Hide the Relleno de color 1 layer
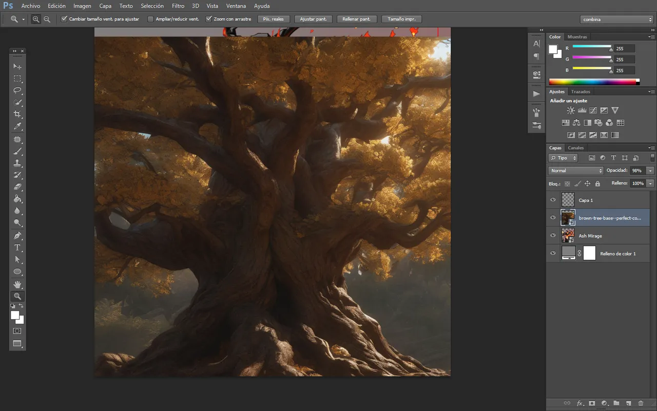 tap(553, 253)
